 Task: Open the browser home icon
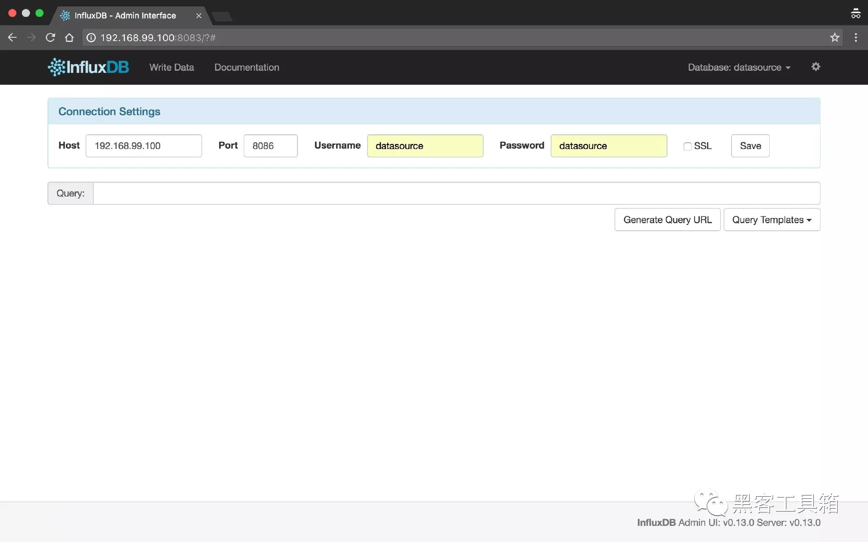coord(70,38)
